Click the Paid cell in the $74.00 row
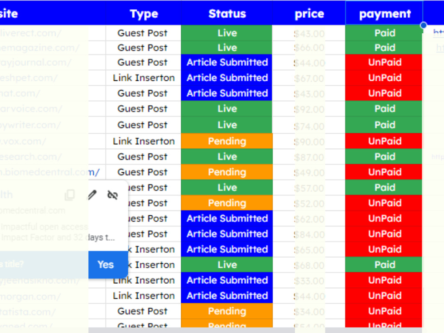Screen dimensions: 444x333 384,125
